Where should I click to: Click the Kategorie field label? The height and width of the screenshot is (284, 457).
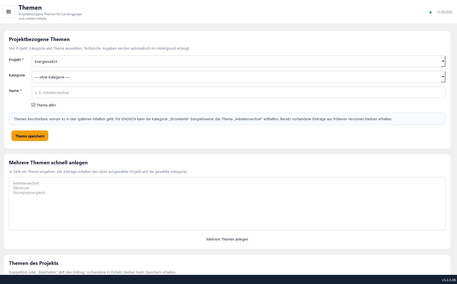coord(17,75)
